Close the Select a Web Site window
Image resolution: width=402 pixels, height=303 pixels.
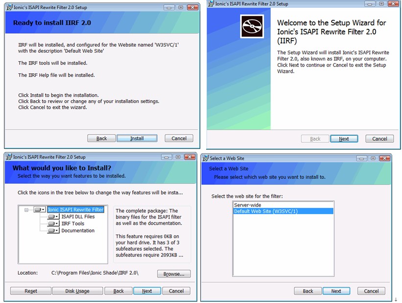[385, 158]
